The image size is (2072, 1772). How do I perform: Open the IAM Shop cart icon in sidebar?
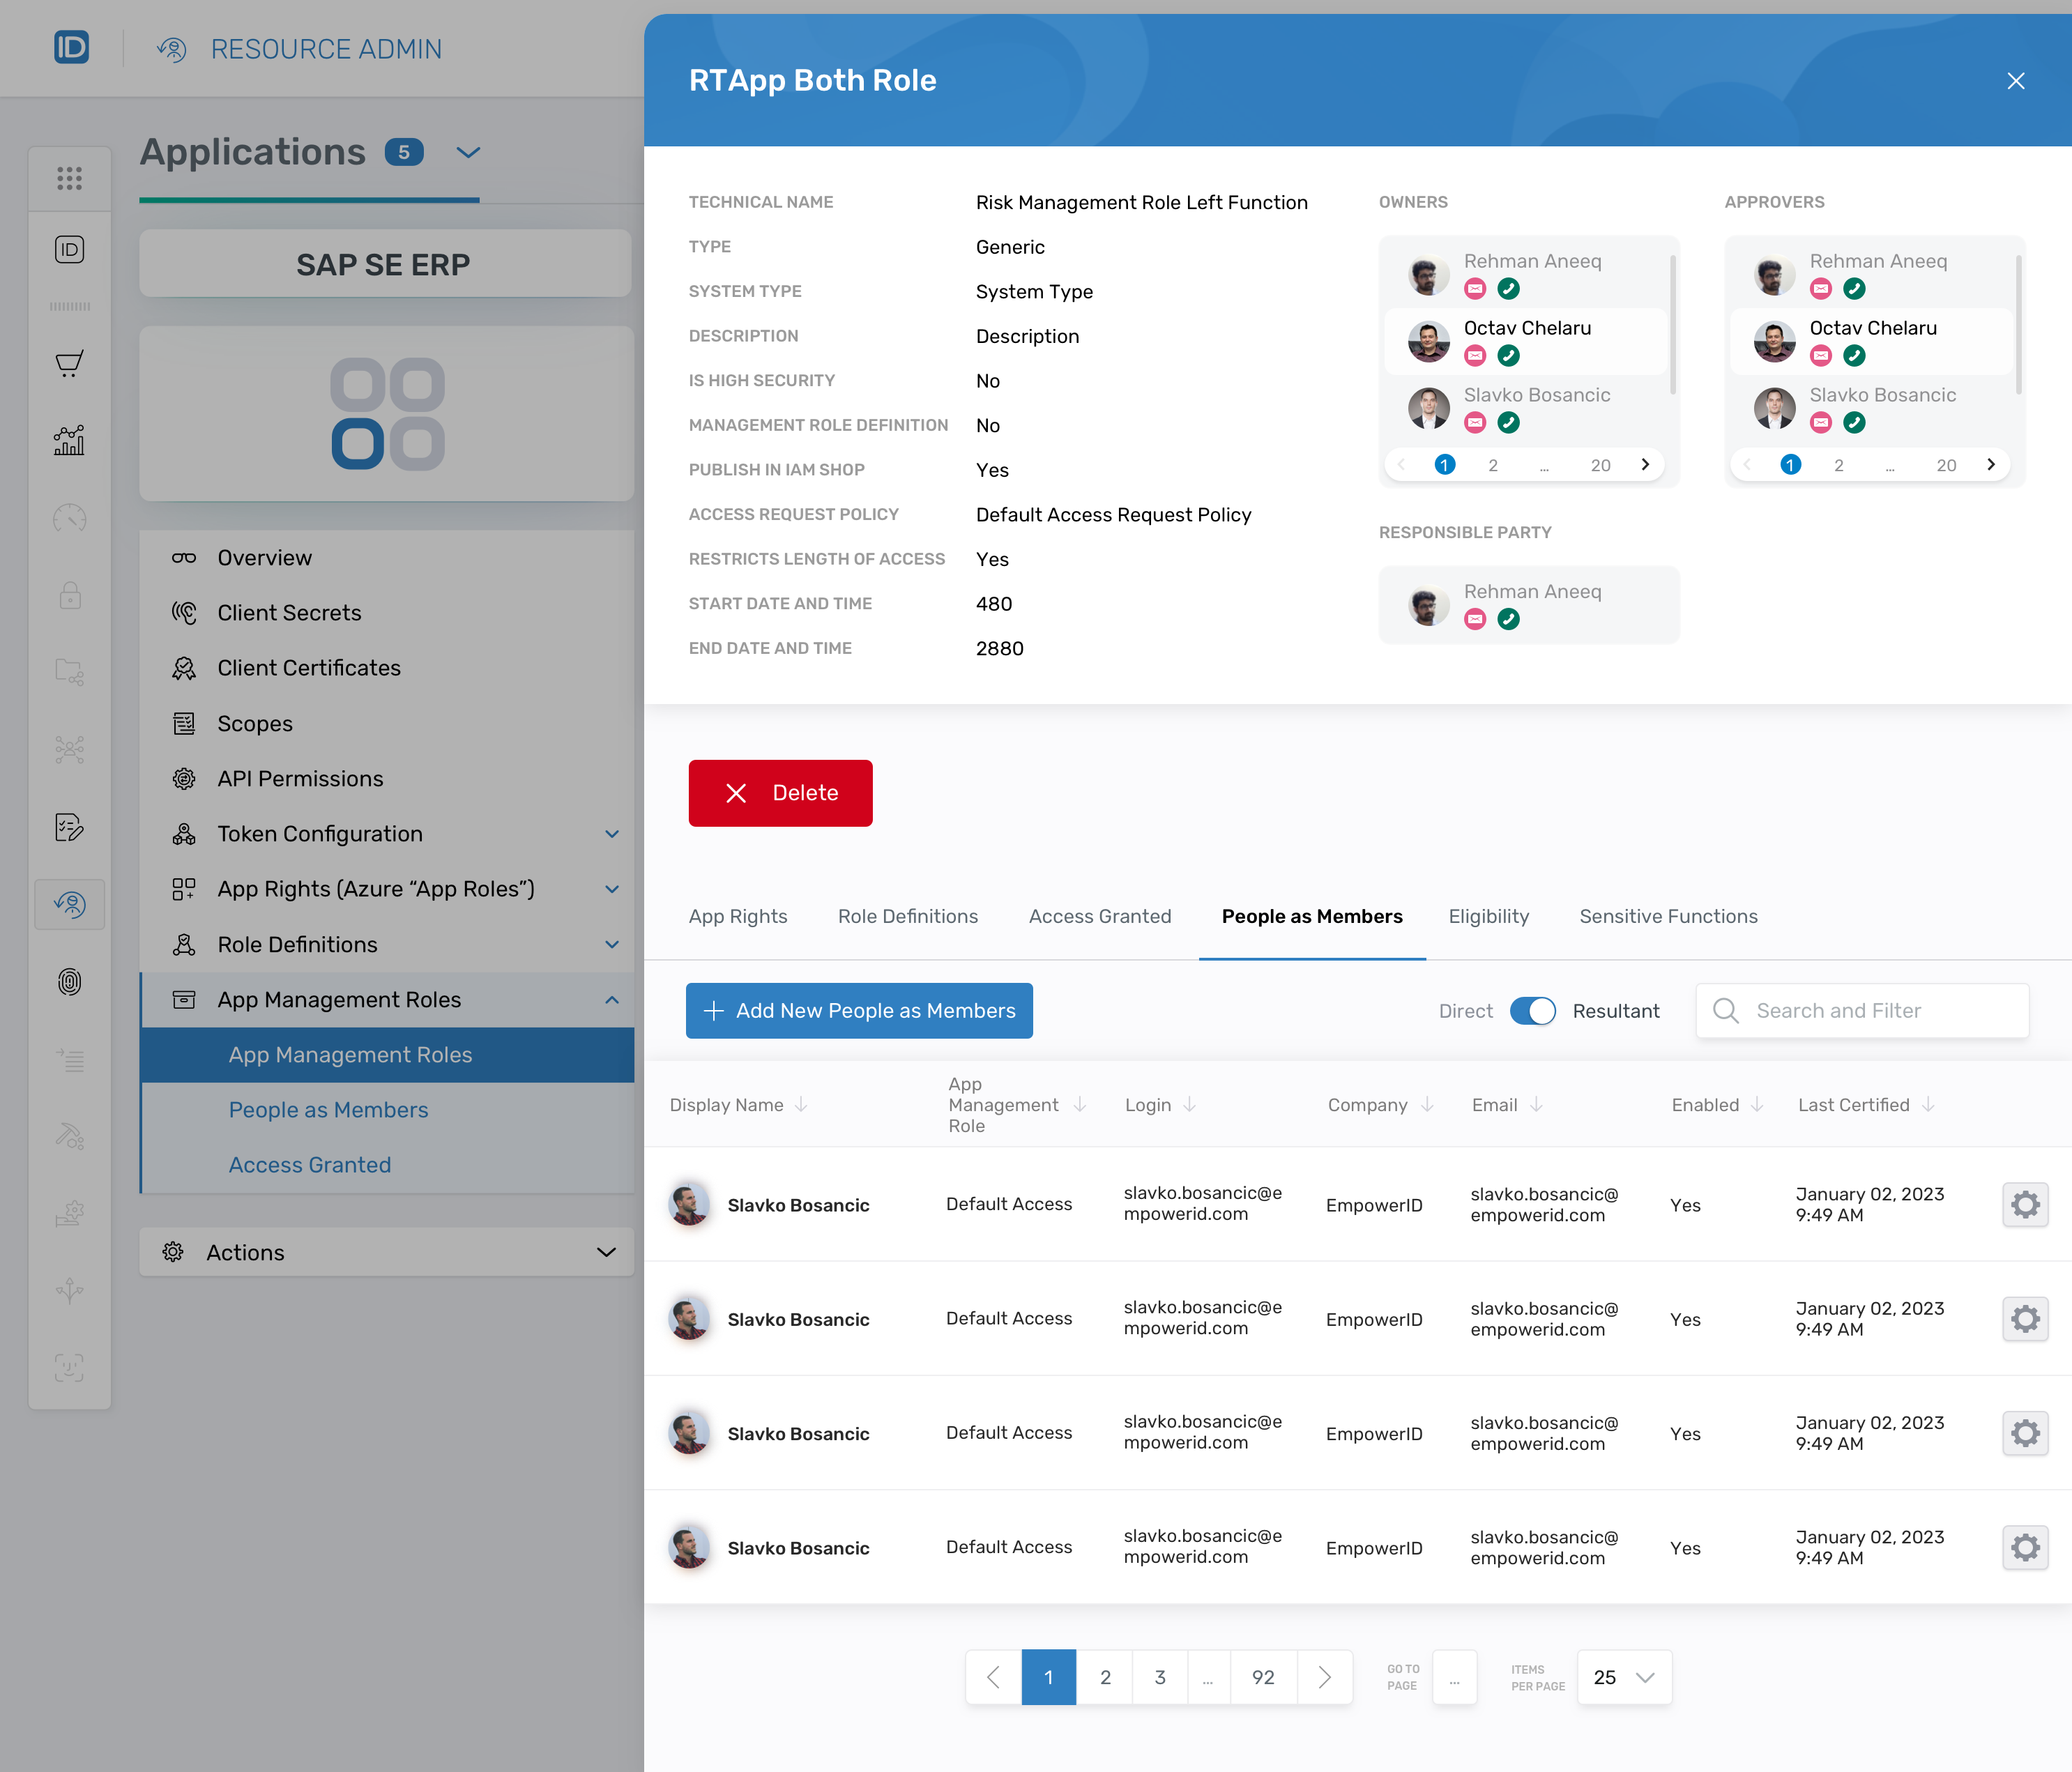[x=69, y=362]
